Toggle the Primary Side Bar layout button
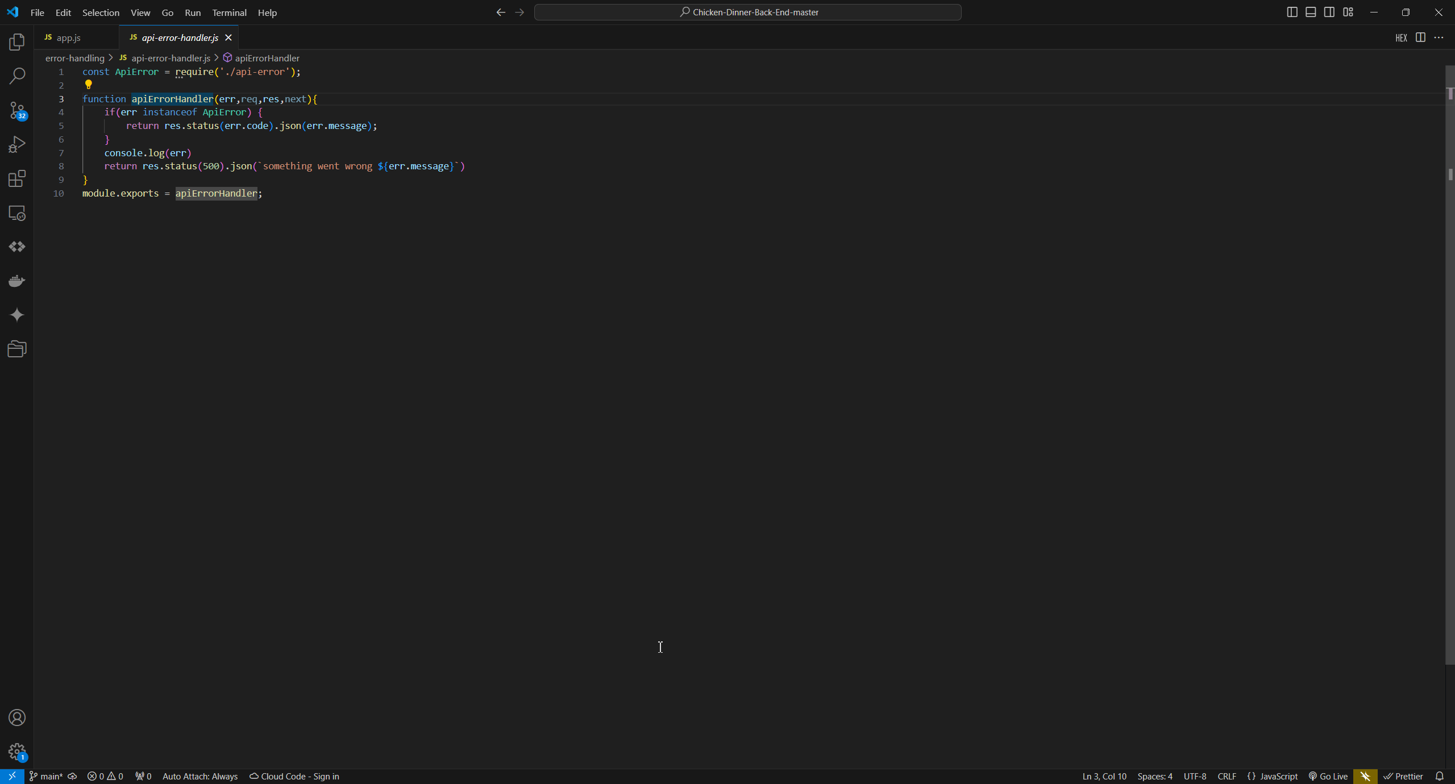 pos(1292,12)
